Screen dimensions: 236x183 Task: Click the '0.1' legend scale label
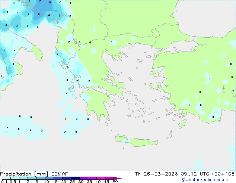coord(4,182)
